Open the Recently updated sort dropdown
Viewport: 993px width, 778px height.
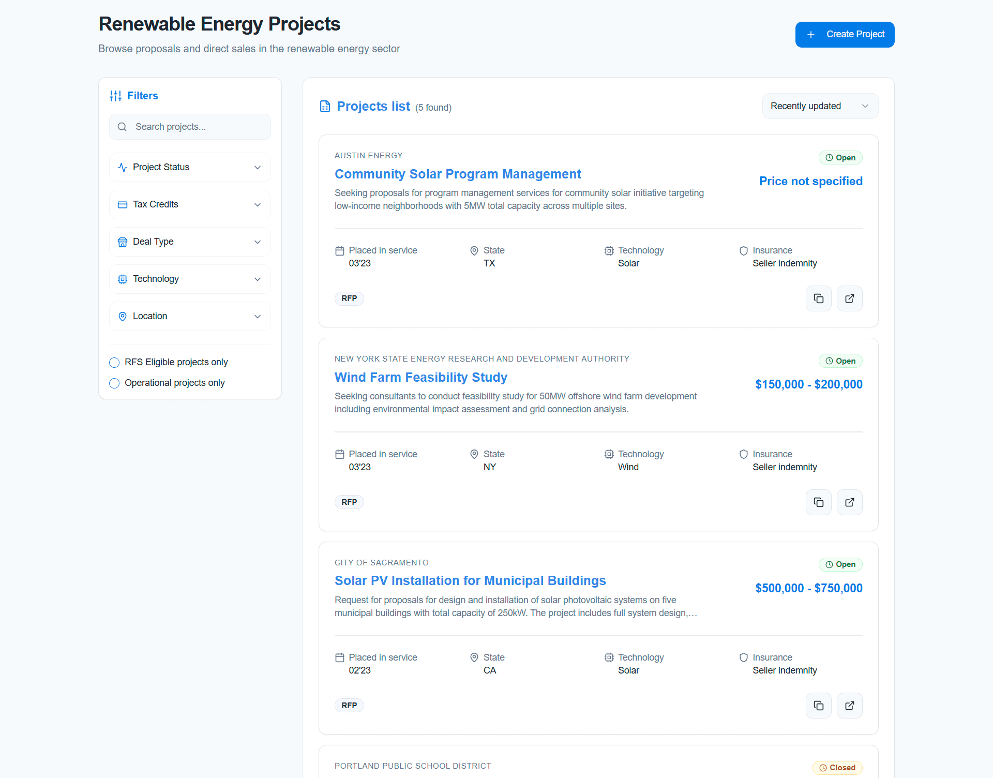pos(820,106)
